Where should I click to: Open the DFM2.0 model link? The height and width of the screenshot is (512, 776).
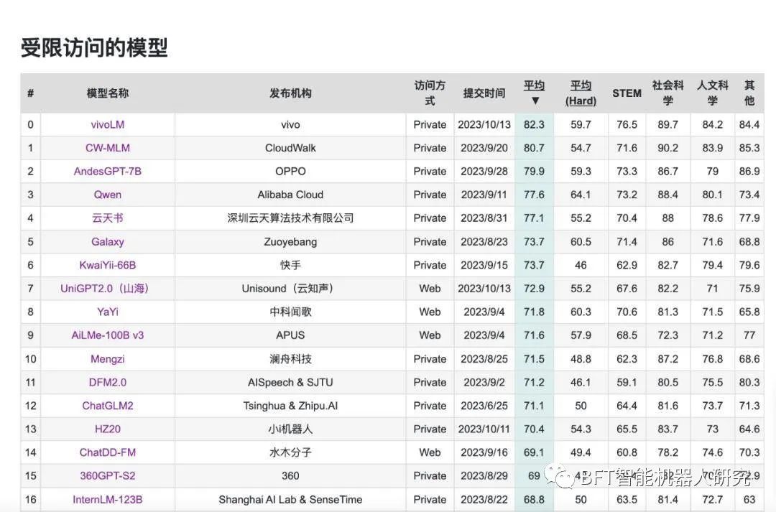pyautogui.click(x=107, y=383)
